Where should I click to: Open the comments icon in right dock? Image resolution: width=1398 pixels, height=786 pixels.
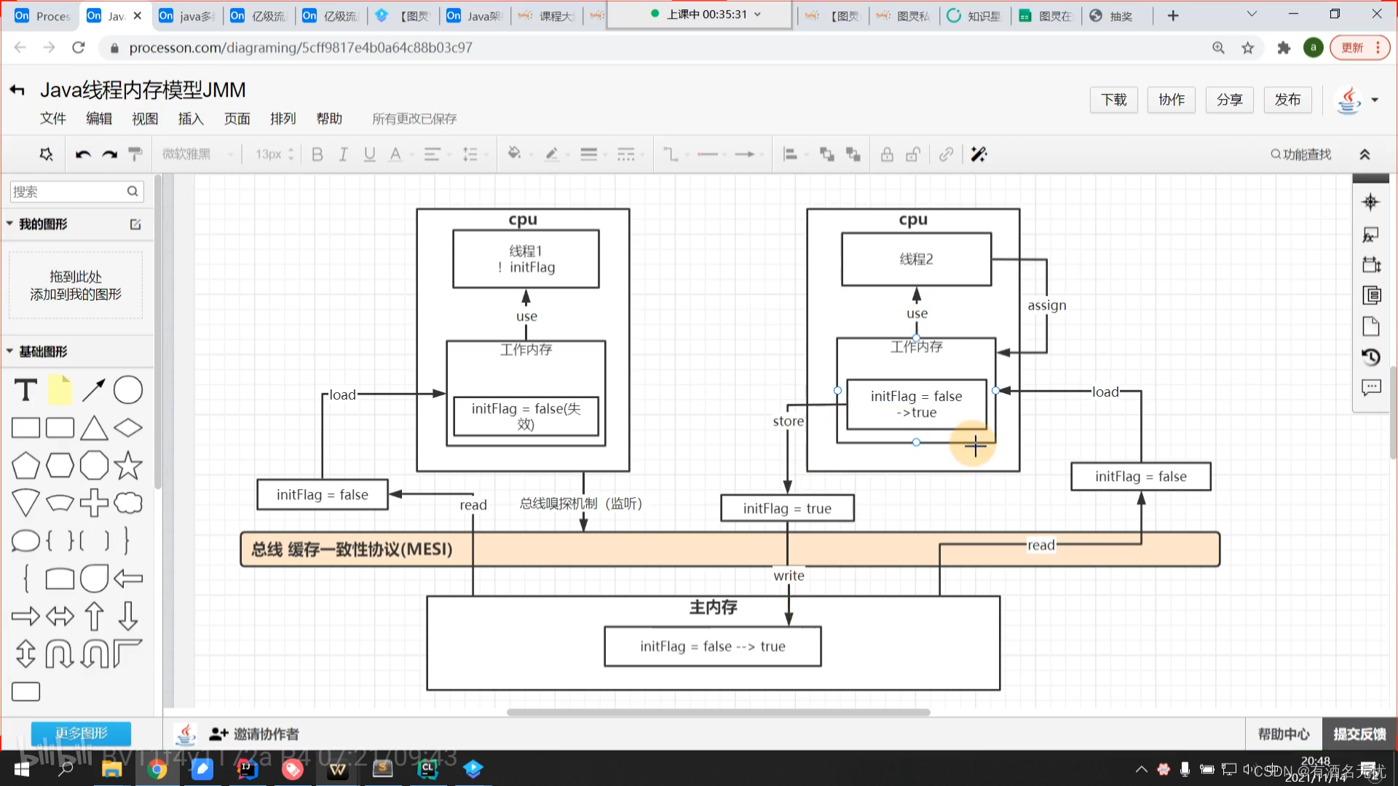[1370, 388]
